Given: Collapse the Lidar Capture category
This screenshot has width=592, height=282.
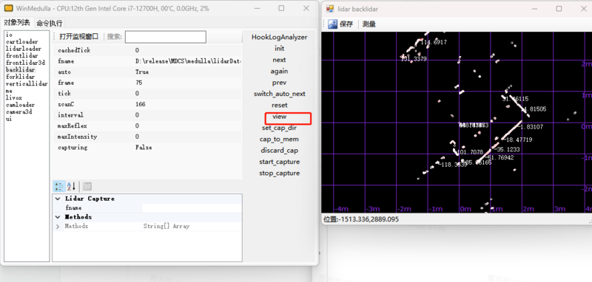Looking at the screenshot, I should (x=58, y=199).
